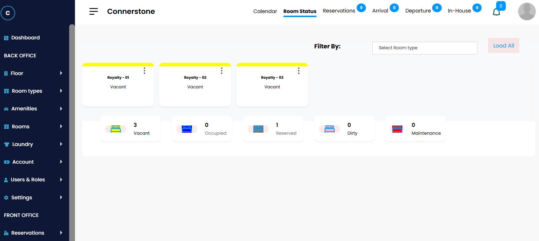This screenshot has width=539, height=241.
Task: Click the notification count badge
Action: (x=501, y=6)
